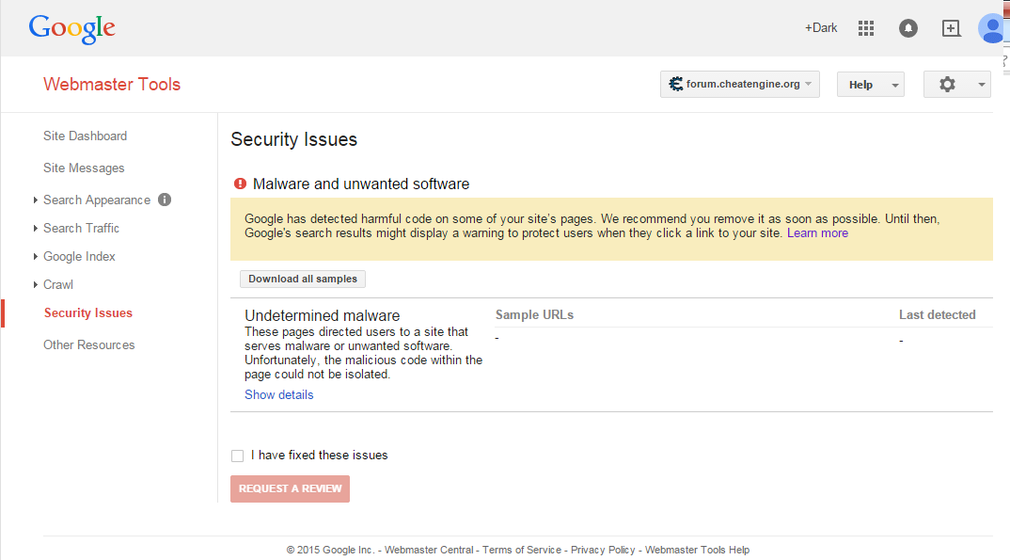The width and height of the screenshot is (1010, 560).
Task: Click Download all samples button
Action: point(303,280)
